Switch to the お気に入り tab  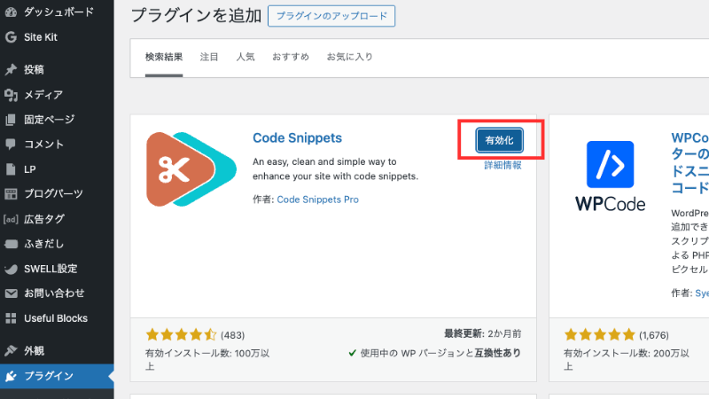[349, 57]
